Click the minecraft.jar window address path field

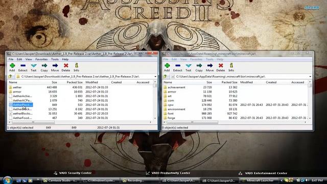click(x=241, y=77)
